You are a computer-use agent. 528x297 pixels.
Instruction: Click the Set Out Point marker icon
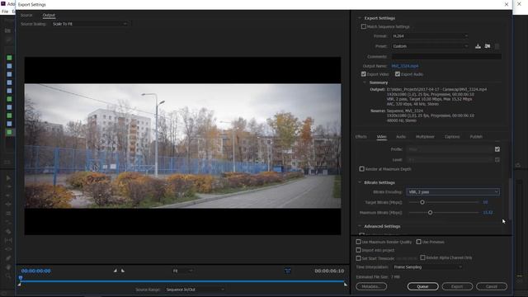coord(123,271)
